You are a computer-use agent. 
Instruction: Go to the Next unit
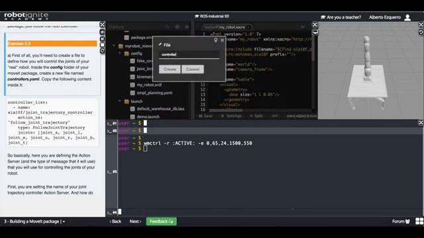coord(135,221)
